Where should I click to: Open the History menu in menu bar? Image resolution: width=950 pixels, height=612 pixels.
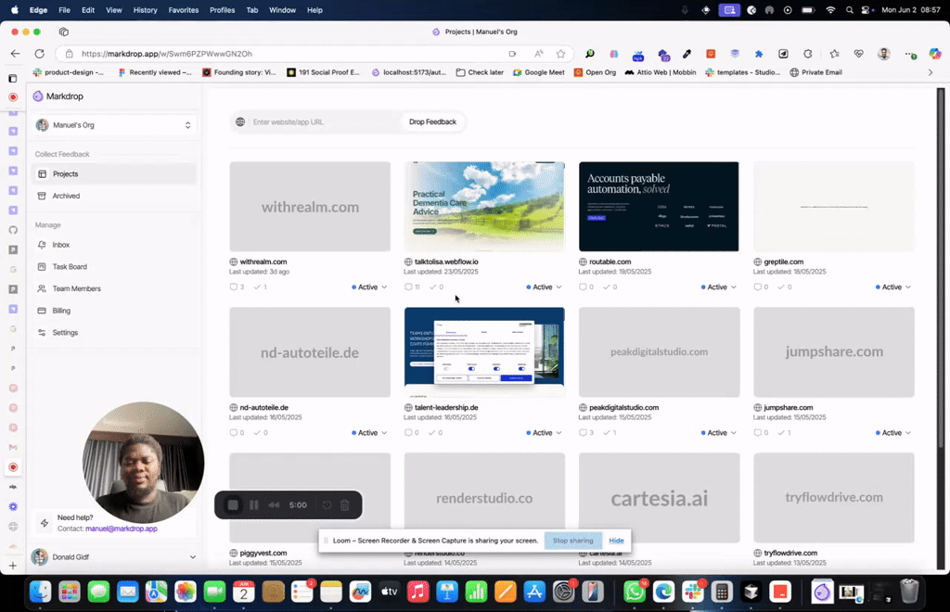coord(145,9)
